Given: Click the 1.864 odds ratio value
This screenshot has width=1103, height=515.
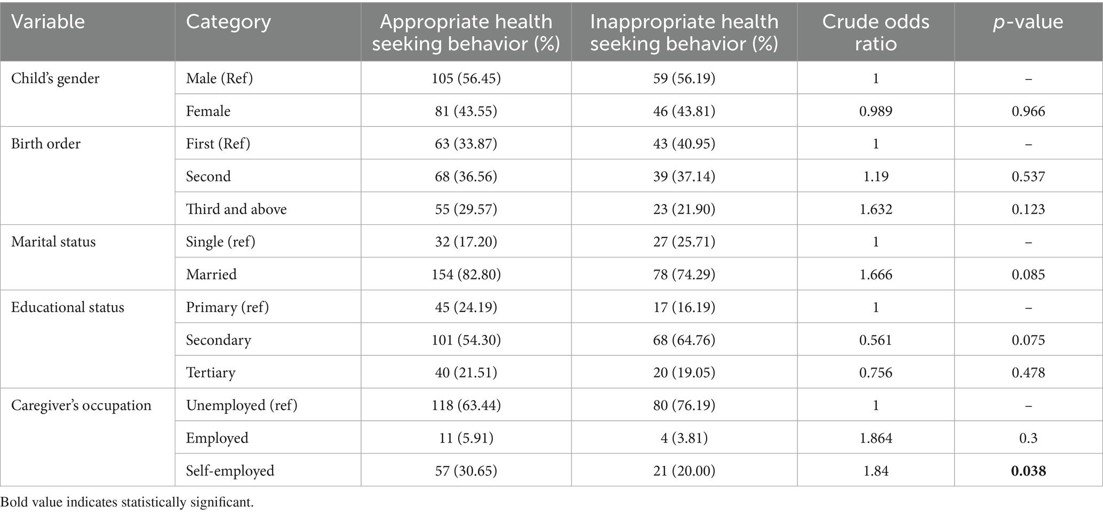Looking at the screenshot, I should coord(875,438).
